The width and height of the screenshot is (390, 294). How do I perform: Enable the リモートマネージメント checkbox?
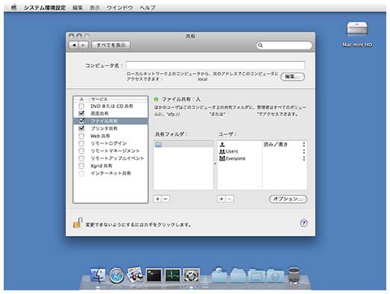pos(81,151)
